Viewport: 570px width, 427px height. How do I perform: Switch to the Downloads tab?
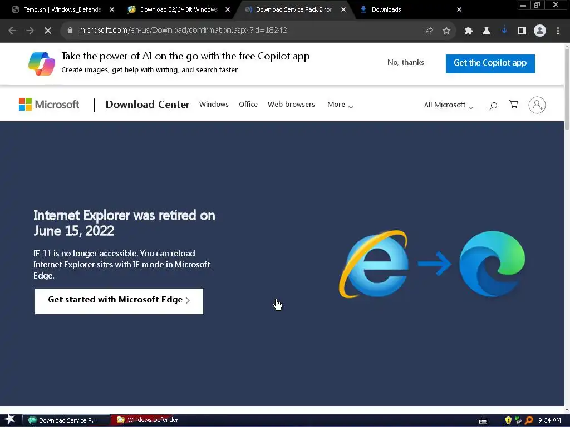point(386,9)
